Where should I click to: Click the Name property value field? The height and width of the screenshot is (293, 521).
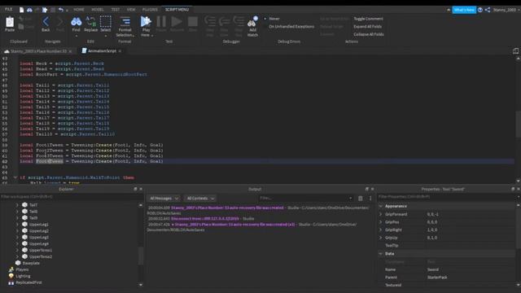pos(470,269)
